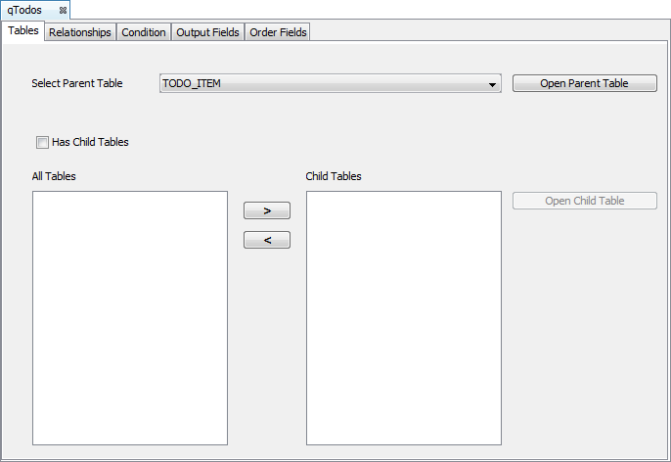Show the Output Fields tab
The image size is (671, 462).
tap(207, 32)
